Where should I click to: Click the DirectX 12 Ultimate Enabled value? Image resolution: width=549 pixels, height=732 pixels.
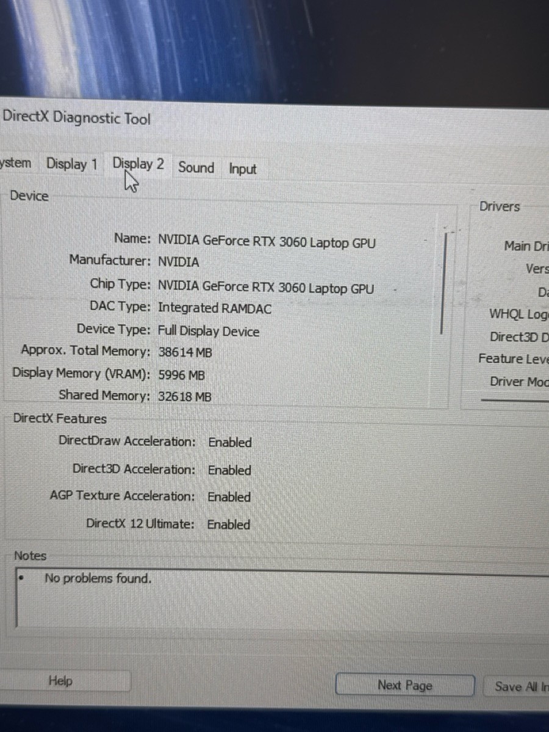[229, 525]
